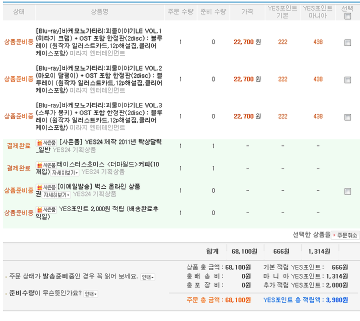Check the VOL.3 스루가 몽키 item checkbox

coord(347,117)
